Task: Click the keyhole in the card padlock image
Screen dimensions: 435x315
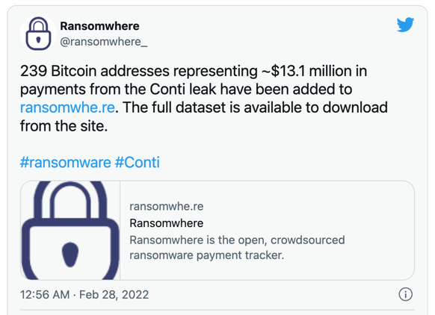Action: point(70,255)
